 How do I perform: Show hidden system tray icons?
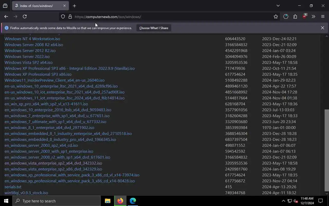point(283,201)
